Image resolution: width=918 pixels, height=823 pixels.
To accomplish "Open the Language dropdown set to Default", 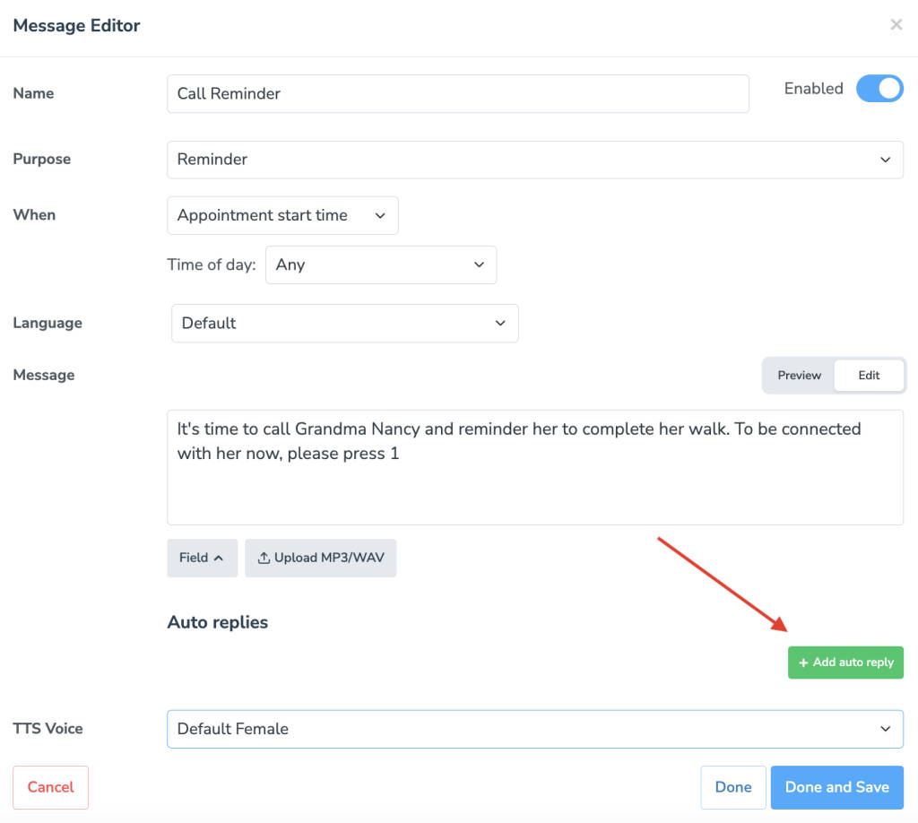I will click(x=345, y=323).
